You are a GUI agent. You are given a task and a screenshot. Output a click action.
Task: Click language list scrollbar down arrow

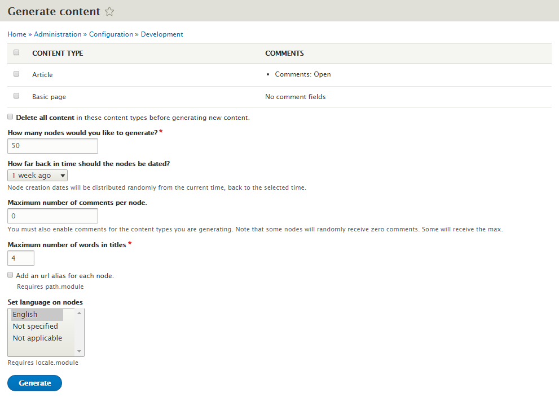(x=79, y=351)
